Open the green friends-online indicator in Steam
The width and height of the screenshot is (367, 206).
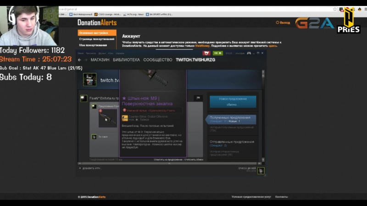click(x=217, y=53)
